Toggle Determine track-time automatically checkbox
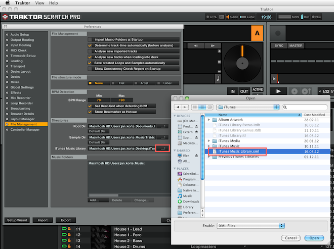The height and width of the screenshot is (249, 334). [90, 45]
